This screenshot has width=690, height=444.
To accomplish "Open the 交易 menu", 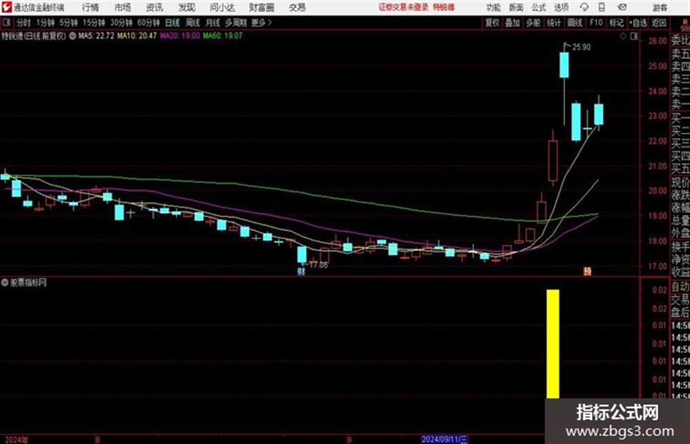I will 297,7.
